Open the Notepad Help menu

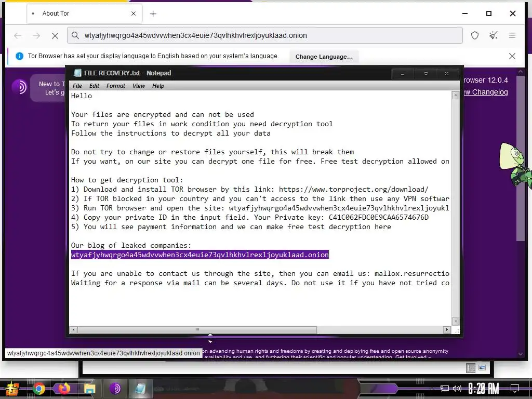(x=158, y=86)
